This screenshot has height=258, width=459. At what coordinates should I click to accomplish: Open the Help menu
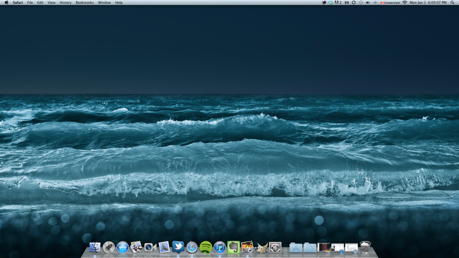[x=118, y=3]
